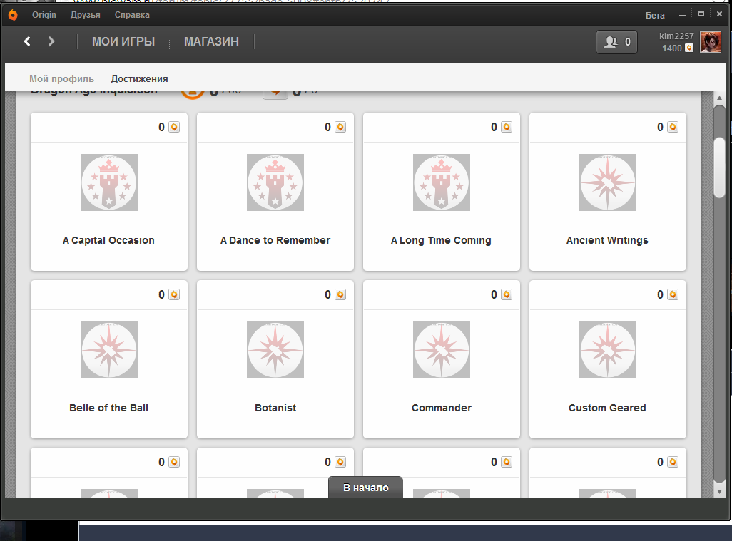Viewport: 732px width, 541px height.
Task: Click the В начало button
Action: click(365, 487)
